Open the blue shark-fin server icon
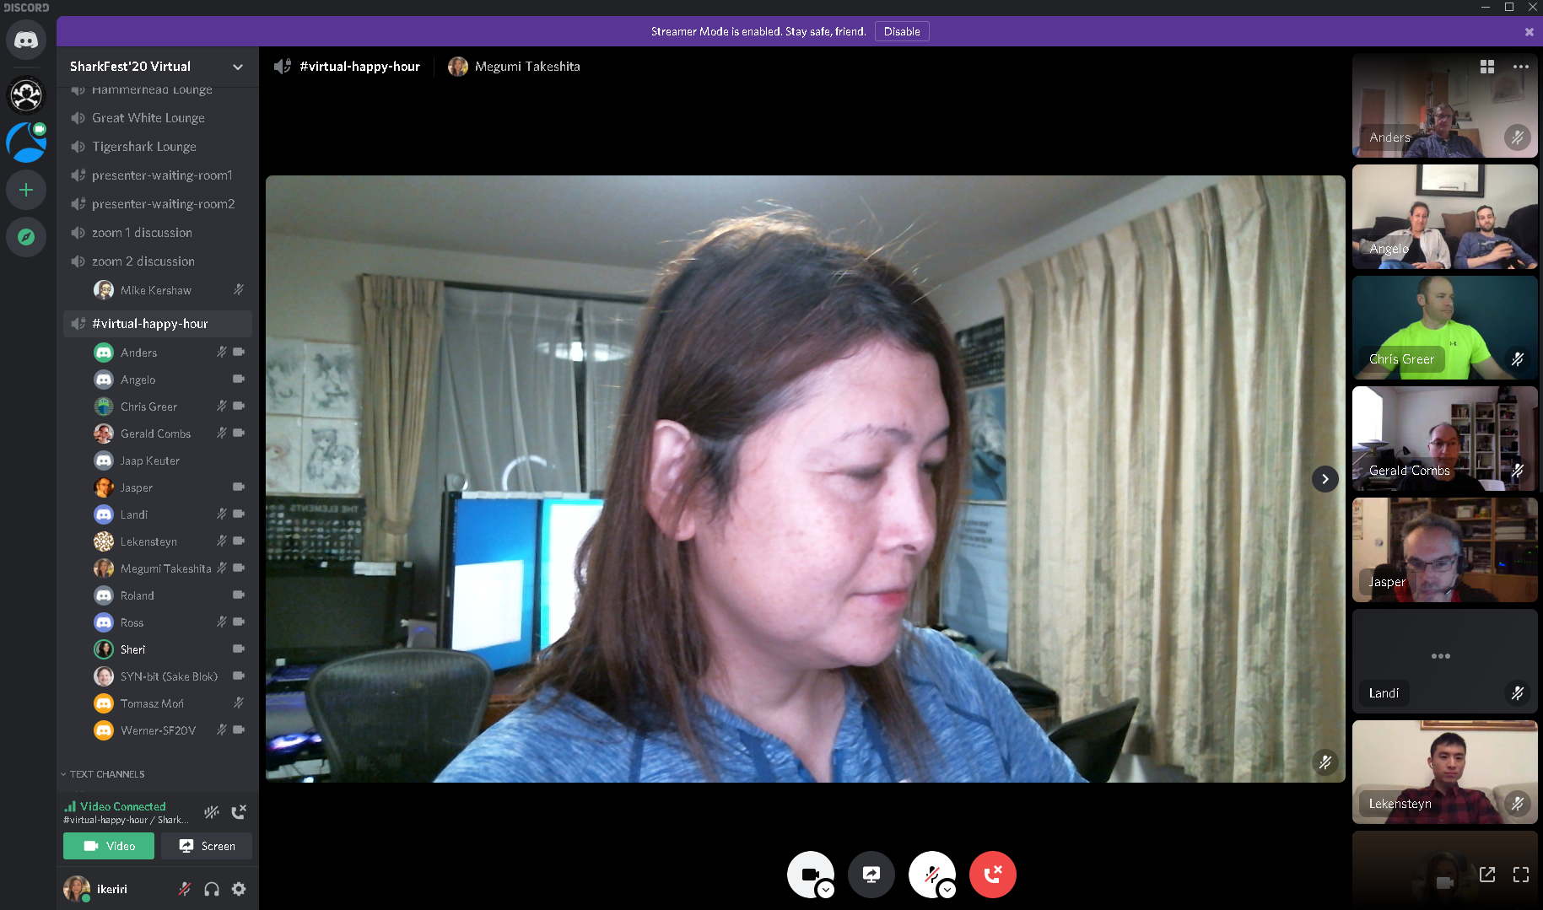Screen dimensions: 1543x910 click(26, 143)
